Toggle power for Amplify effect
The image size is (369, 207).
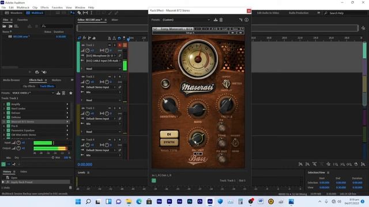point(8,104)
